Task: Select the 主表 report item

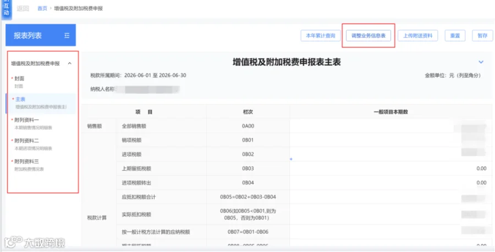Action: pos(41,103)
